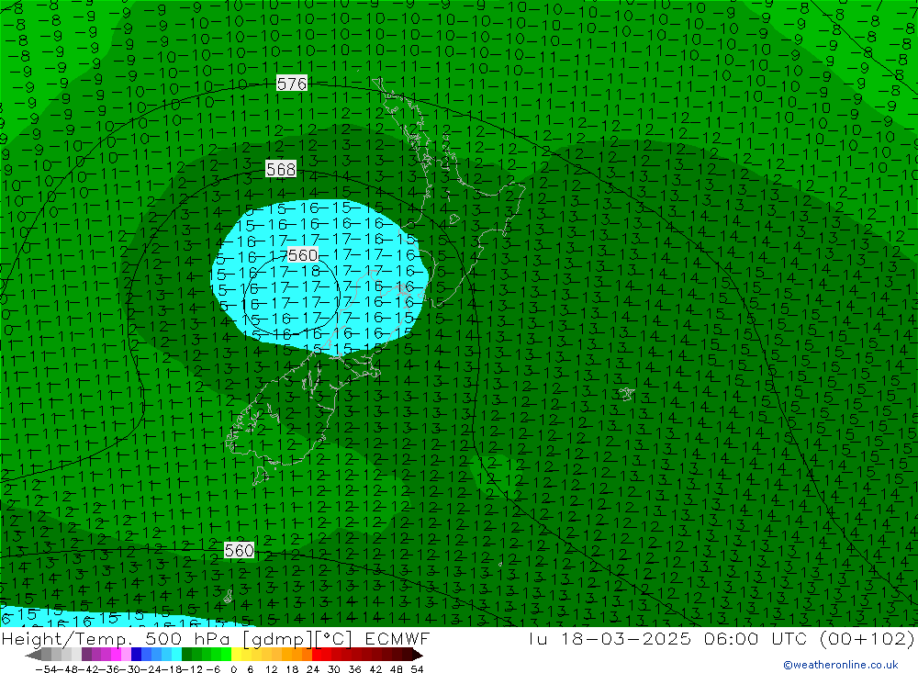Select the dark blue swatch in the color scale
This screenshot has width=918, height=673.
point(136,655)
